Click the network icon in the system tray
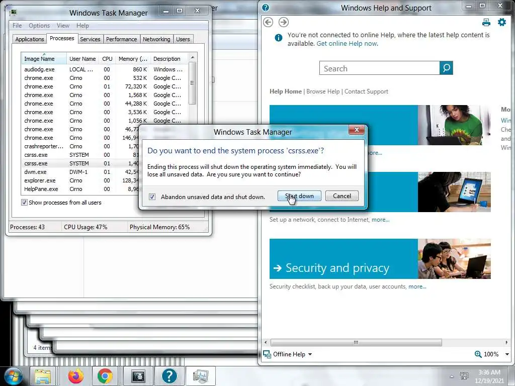This screenshot has height=386, width=515. (x=464, y=376)
